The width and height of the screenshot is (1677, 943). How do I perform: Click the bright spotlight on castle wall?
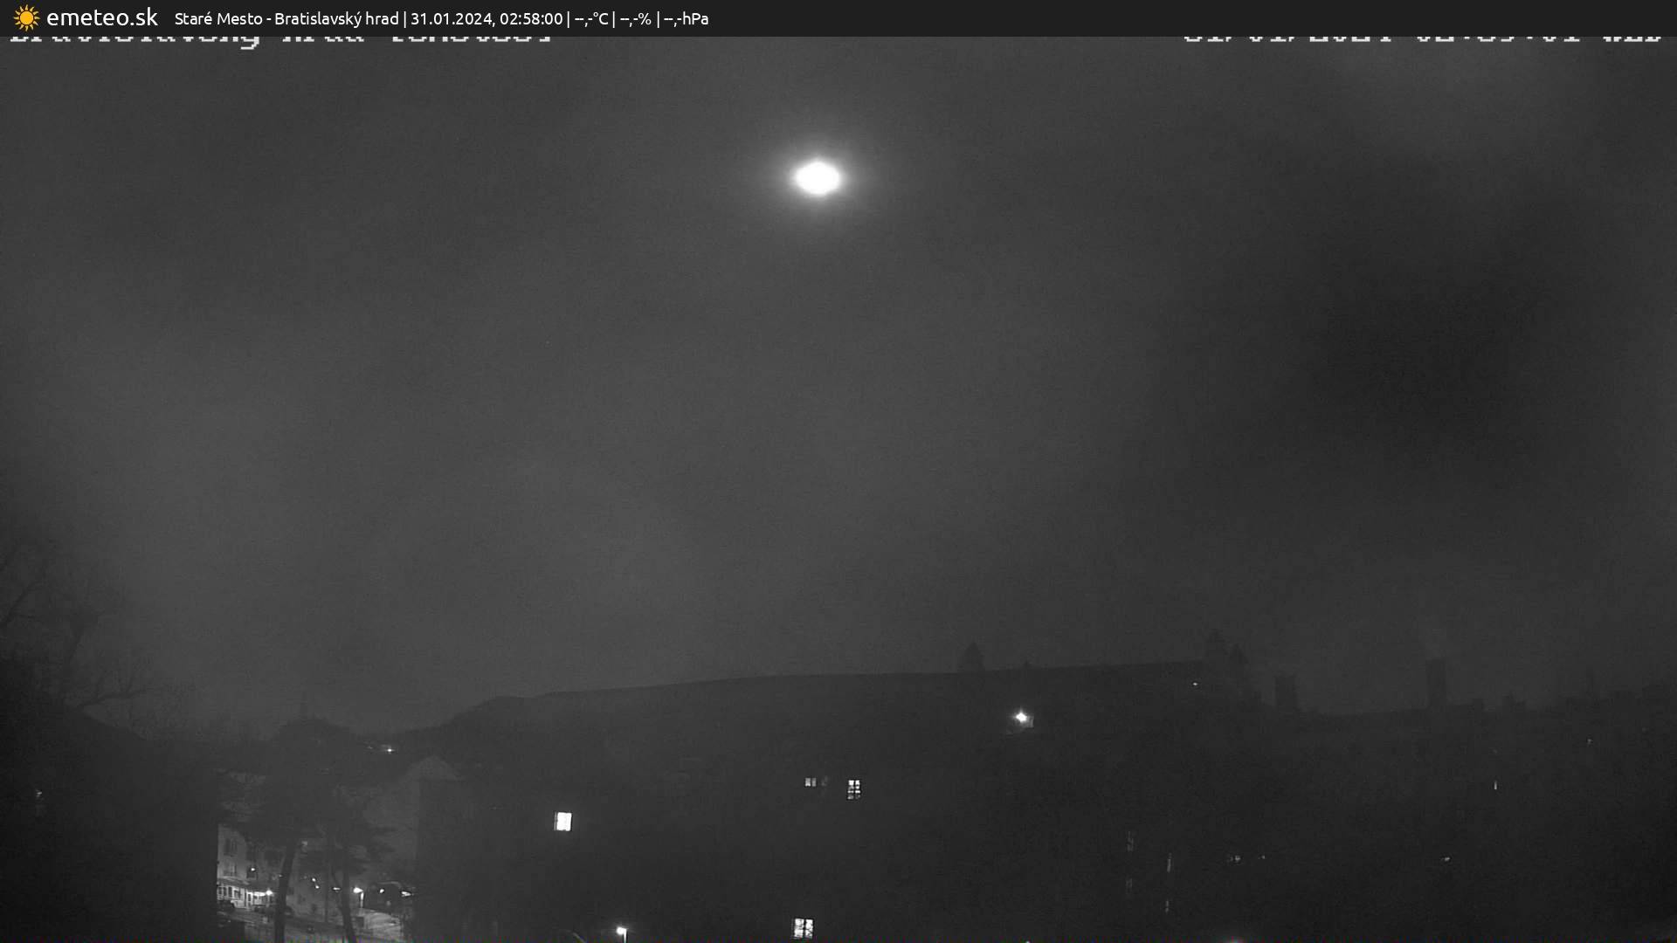tap(1021, 718)
